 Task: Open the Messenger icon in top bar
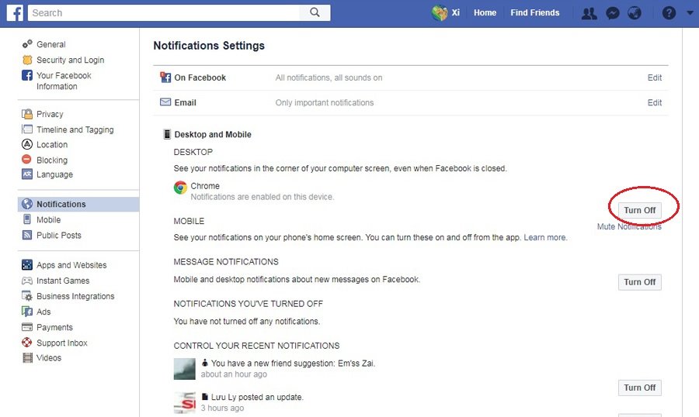612,13
